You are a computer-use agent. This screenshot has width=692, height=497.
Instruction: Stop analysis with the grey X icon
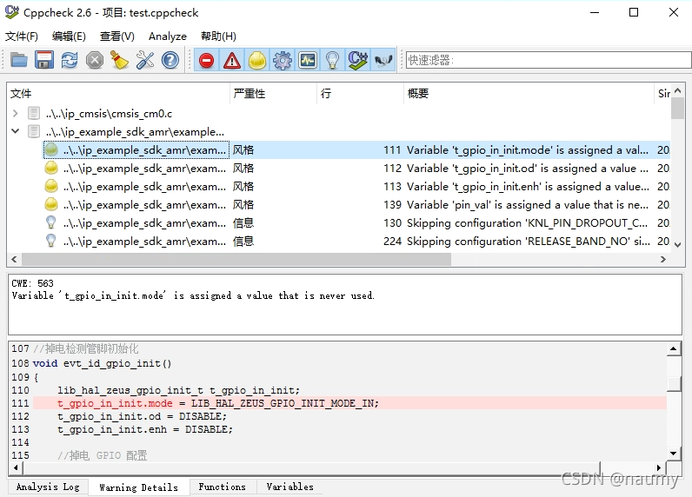(95, 60)
